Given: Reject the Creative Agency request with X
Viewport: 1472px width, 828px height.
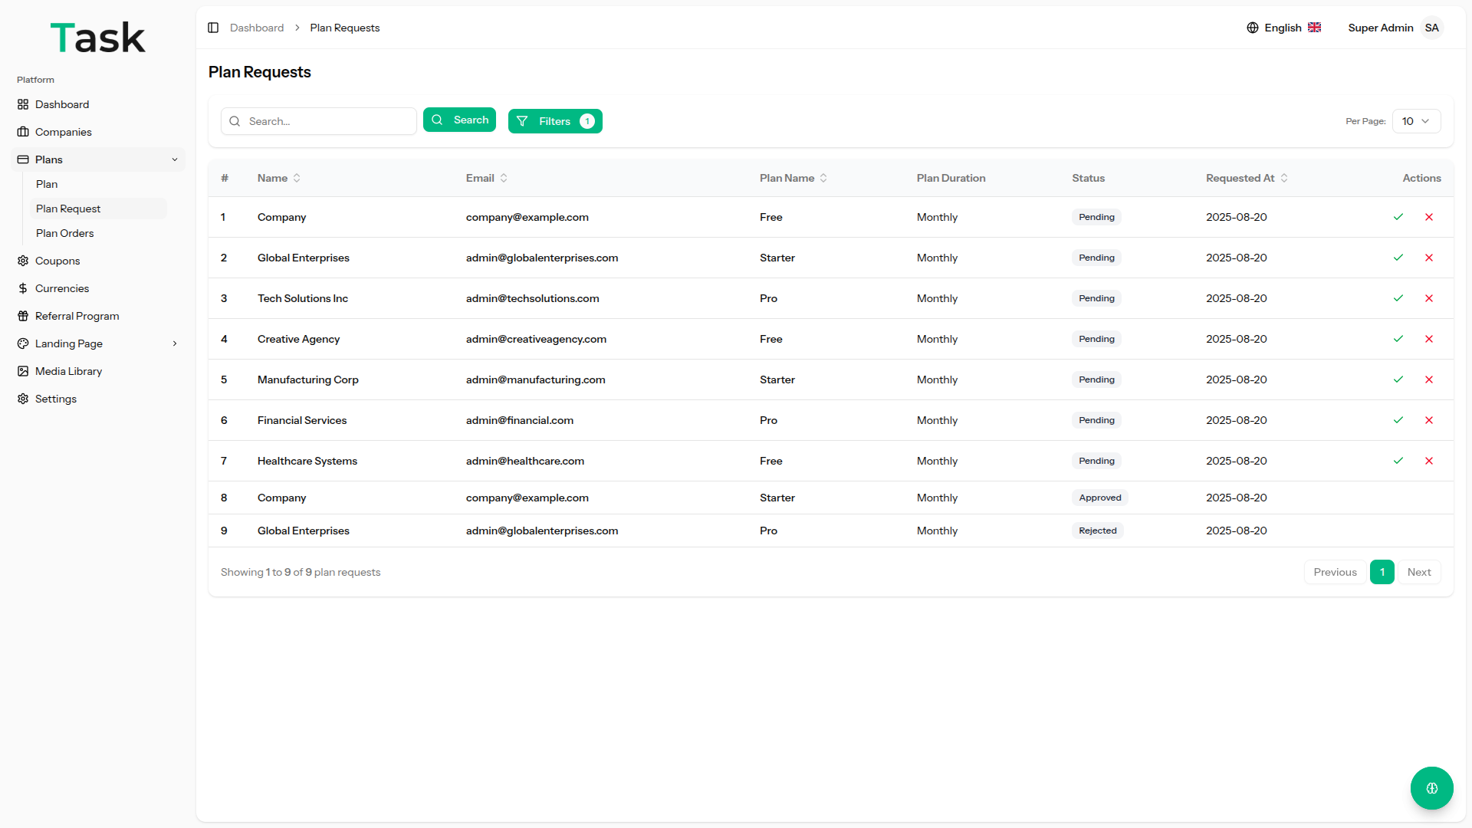Looking at the screenshot, I should point(1429,339).
